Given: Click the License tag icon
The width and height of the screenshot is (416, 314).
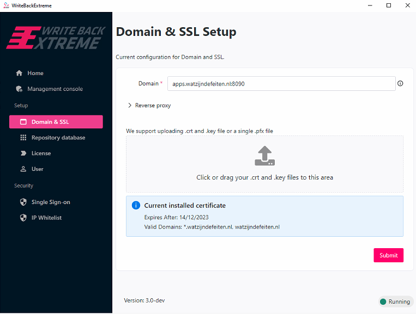Looking at the screenshot, I should pyautogui.click(x=23, y=153).
